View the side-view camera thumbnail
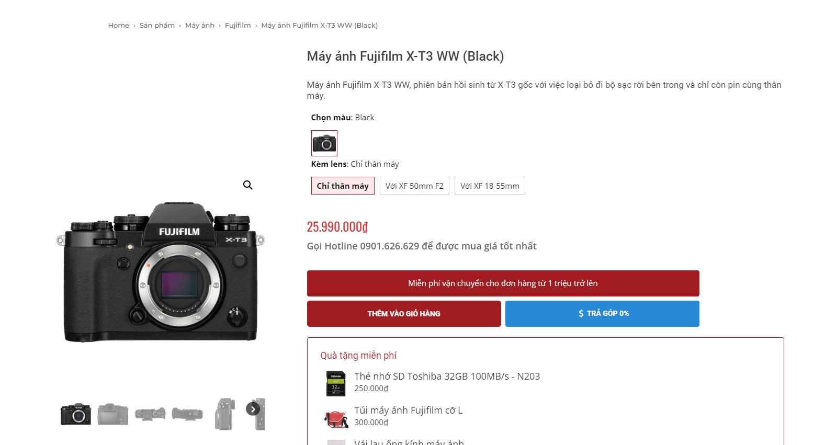Viewport: 814px width, 445px height. click(x=224, y=414)
